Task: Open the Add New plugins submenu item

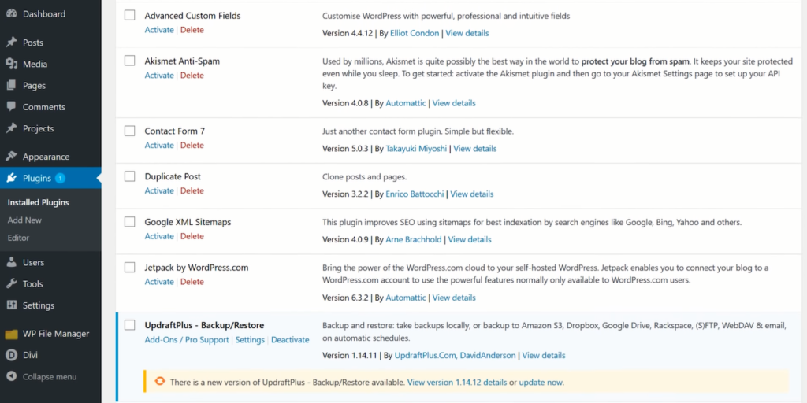Action: point(24,220)
